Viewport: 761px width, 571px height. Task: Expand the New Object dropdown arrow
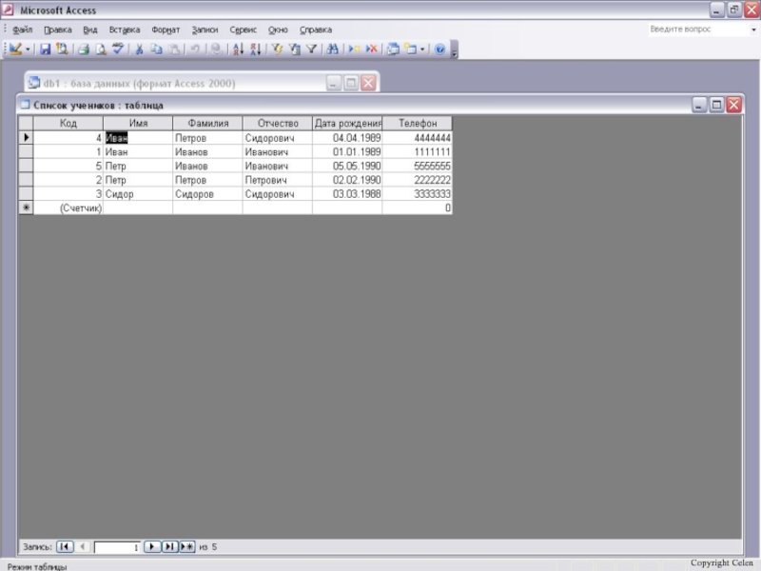pyautogui.click(x=423, y=49)
